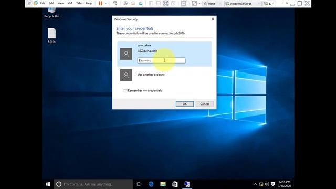
Task: Click the zain zakria avatar icon
Action: click(x=126, y=54)
